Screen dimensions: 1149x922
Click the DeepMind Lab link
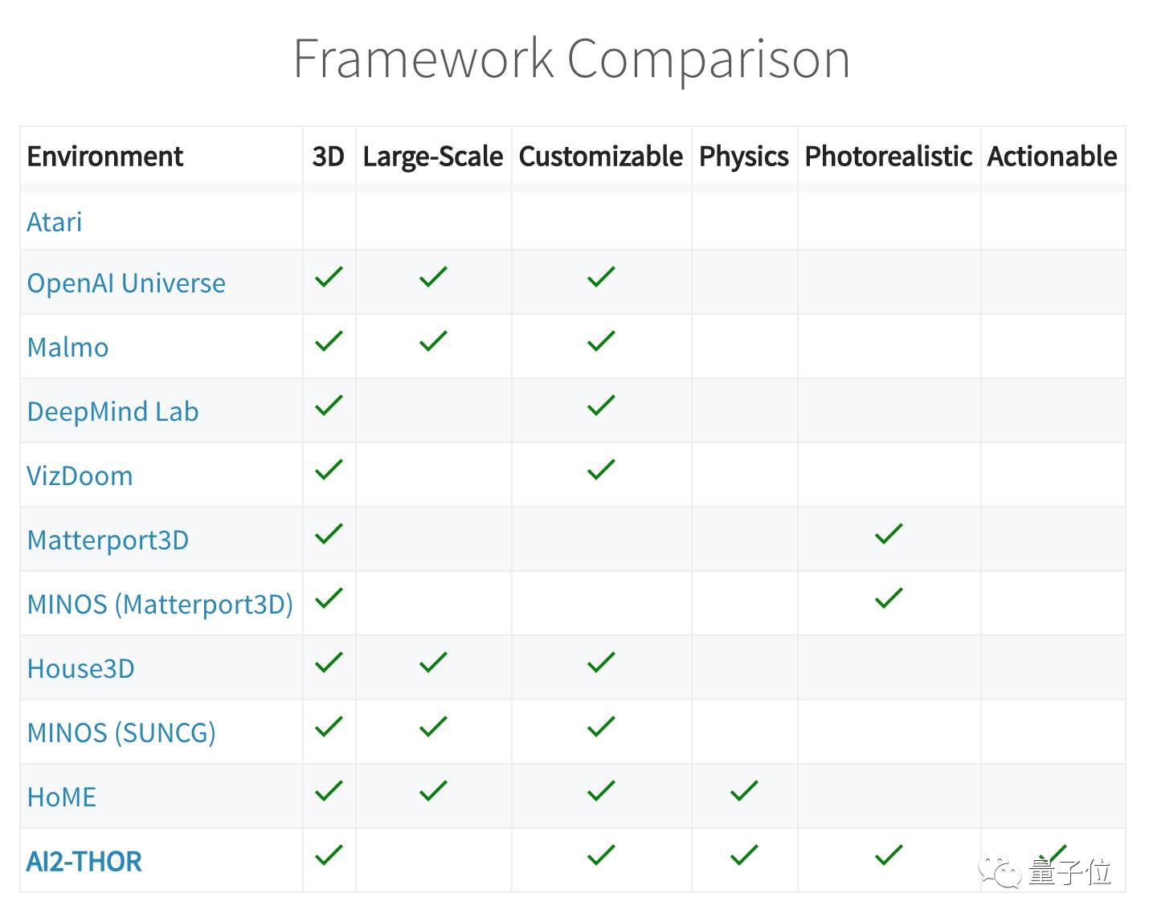[112, 411]
